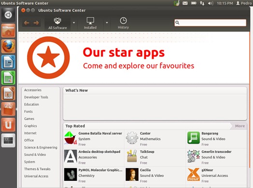Open the History view
The width and height of the screenshot is (253, 188).
123,23
